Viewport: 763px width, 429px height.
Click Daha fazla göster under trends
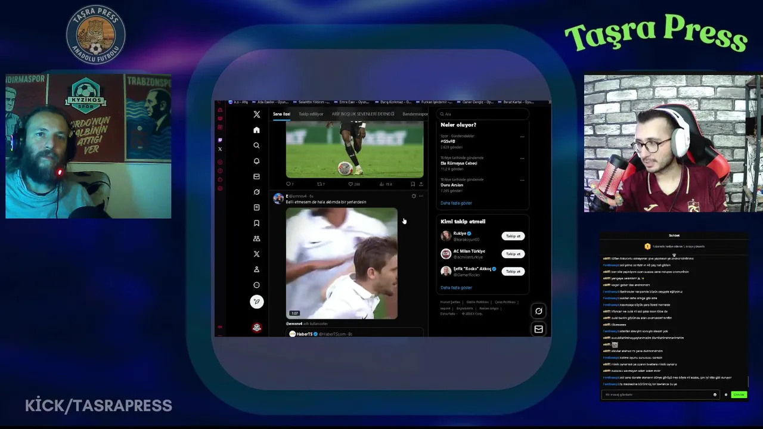pyautogui.click(x=456, y=203)
